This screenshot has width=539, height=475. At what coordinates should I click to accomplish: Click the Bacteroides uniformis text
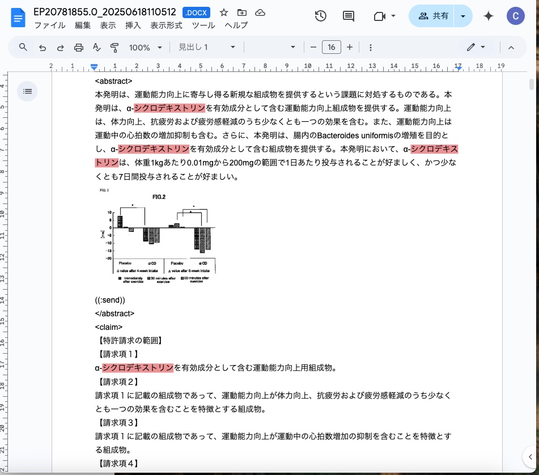click(x=355, y=135)
